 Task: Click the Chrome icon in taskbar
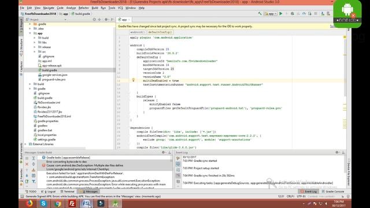pos(58,203)
